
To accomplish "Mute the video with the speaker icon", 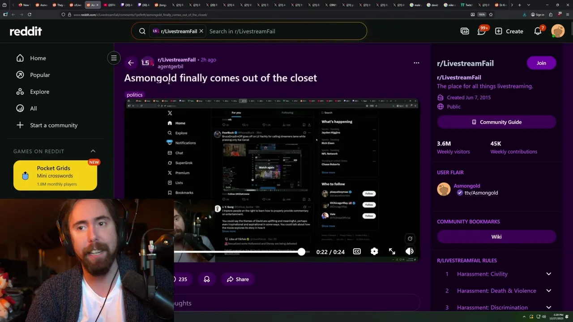I will (x=409, y=251).
